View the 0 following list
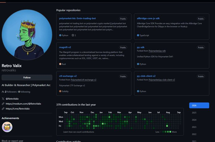The image size is (215, 142). coord(24,92)
